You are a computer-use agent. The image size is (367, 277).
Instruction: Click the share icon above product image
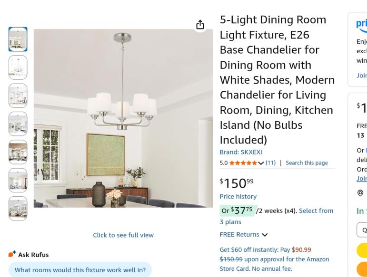[200, 25]
